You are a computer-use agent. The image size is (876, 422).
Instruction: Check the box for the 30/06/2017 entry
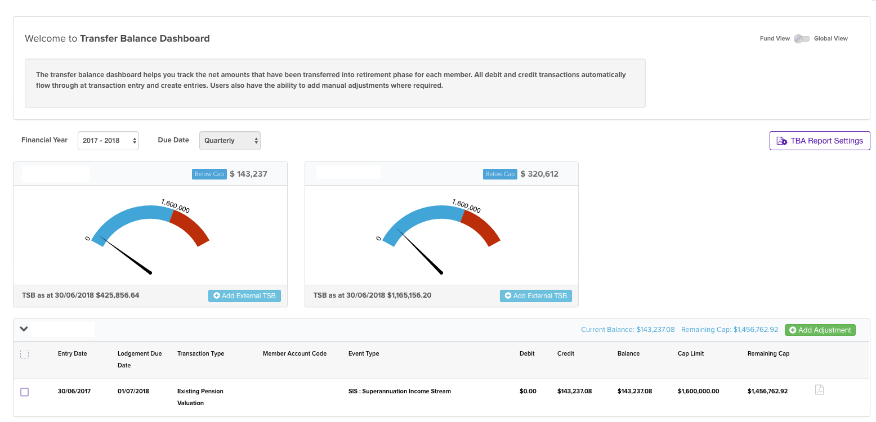(24, 392)
